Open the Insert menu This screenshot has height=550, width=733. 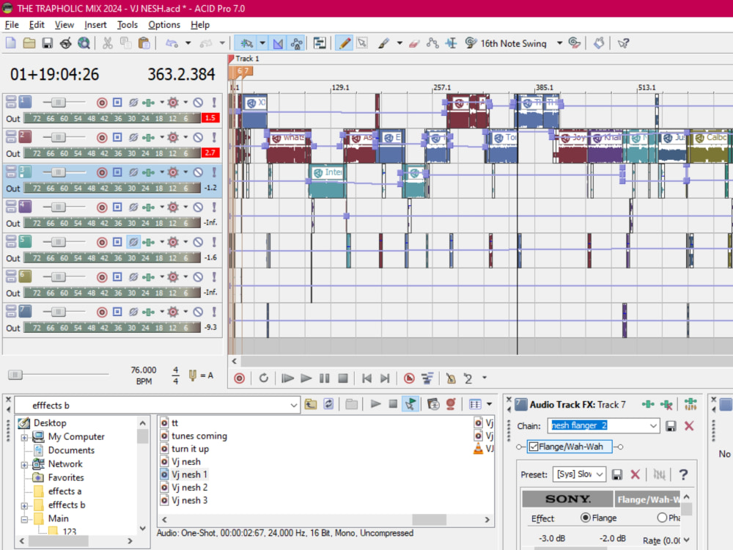click(95, 25)
